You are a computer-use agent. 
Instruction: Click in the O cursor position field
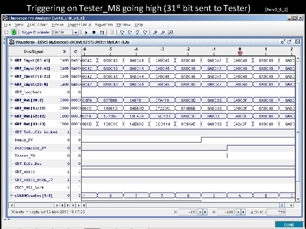coord(227,212)
